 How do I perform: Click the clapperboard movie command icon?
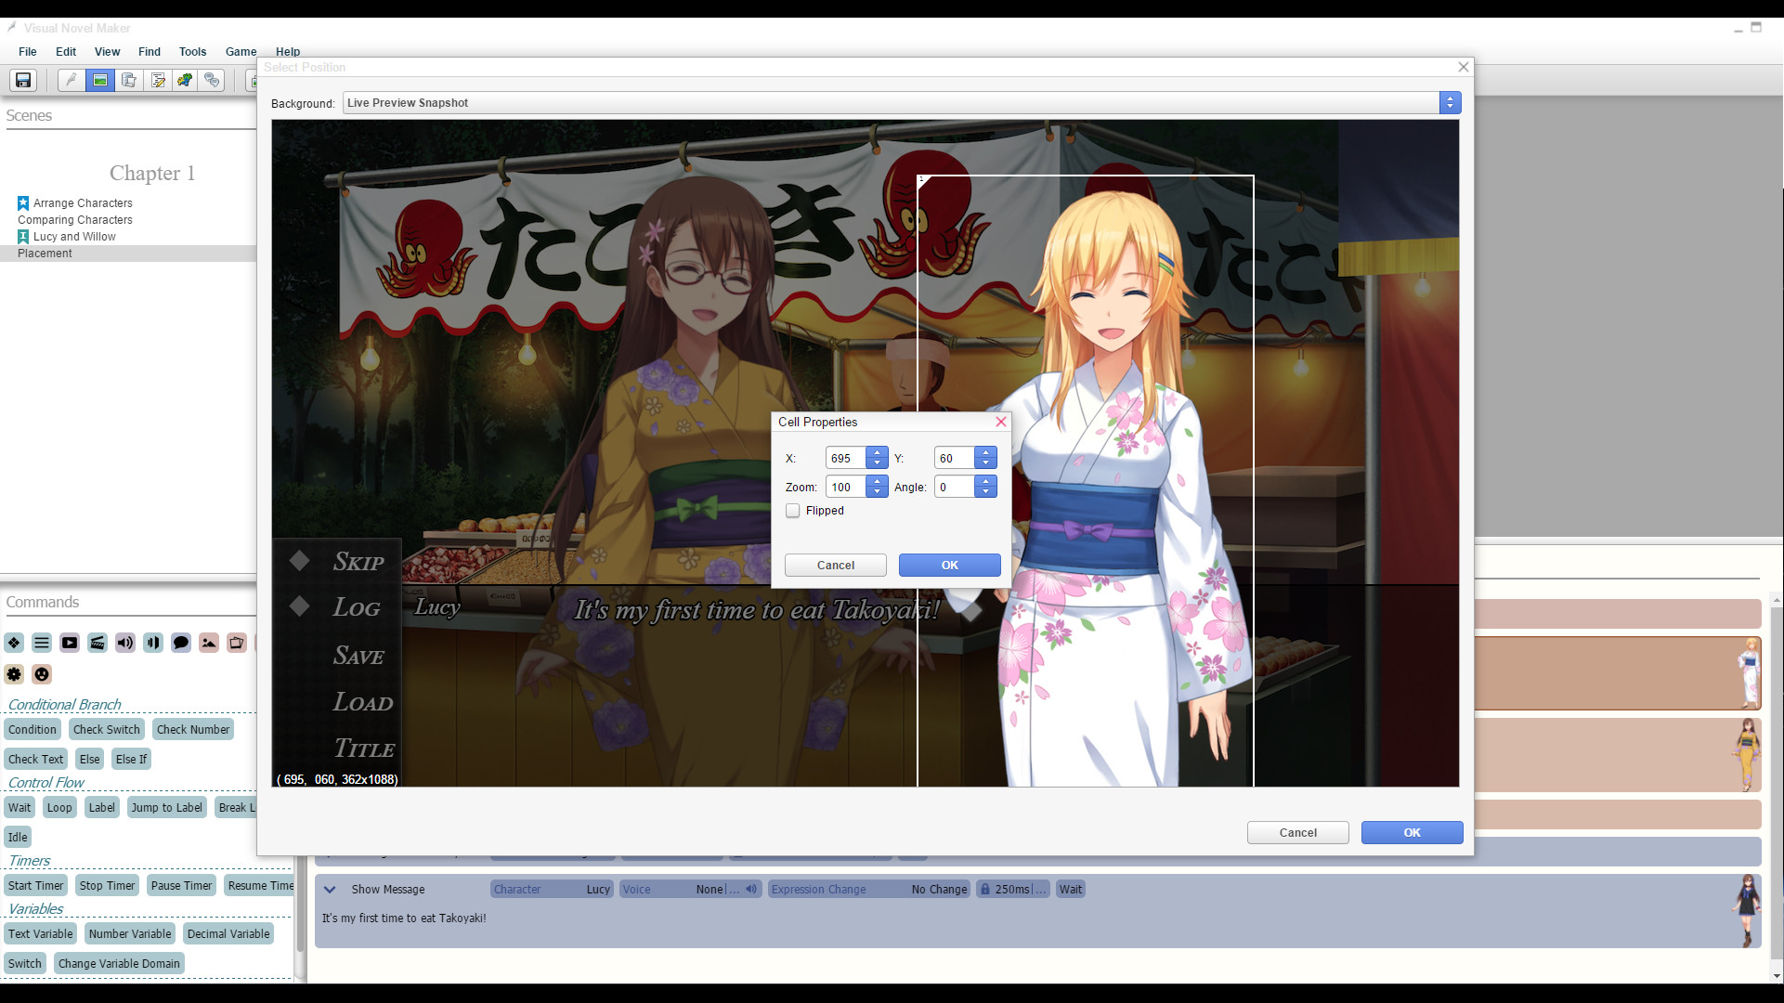[x=97, y=643]
